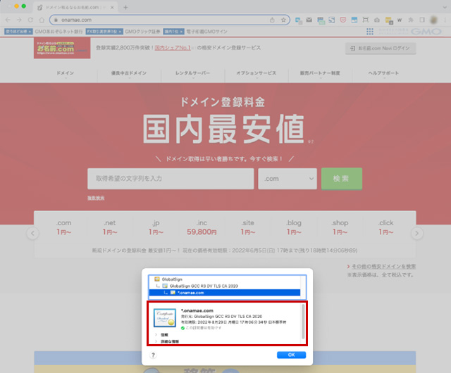This screenshot has width=451, height=373.
Task: Click the その他の格安ドメインを検索 link
Action: (x=383, y=267)
